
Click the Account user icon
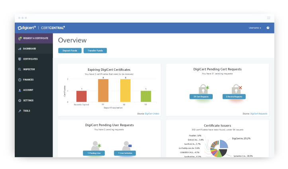click(20, 90)
